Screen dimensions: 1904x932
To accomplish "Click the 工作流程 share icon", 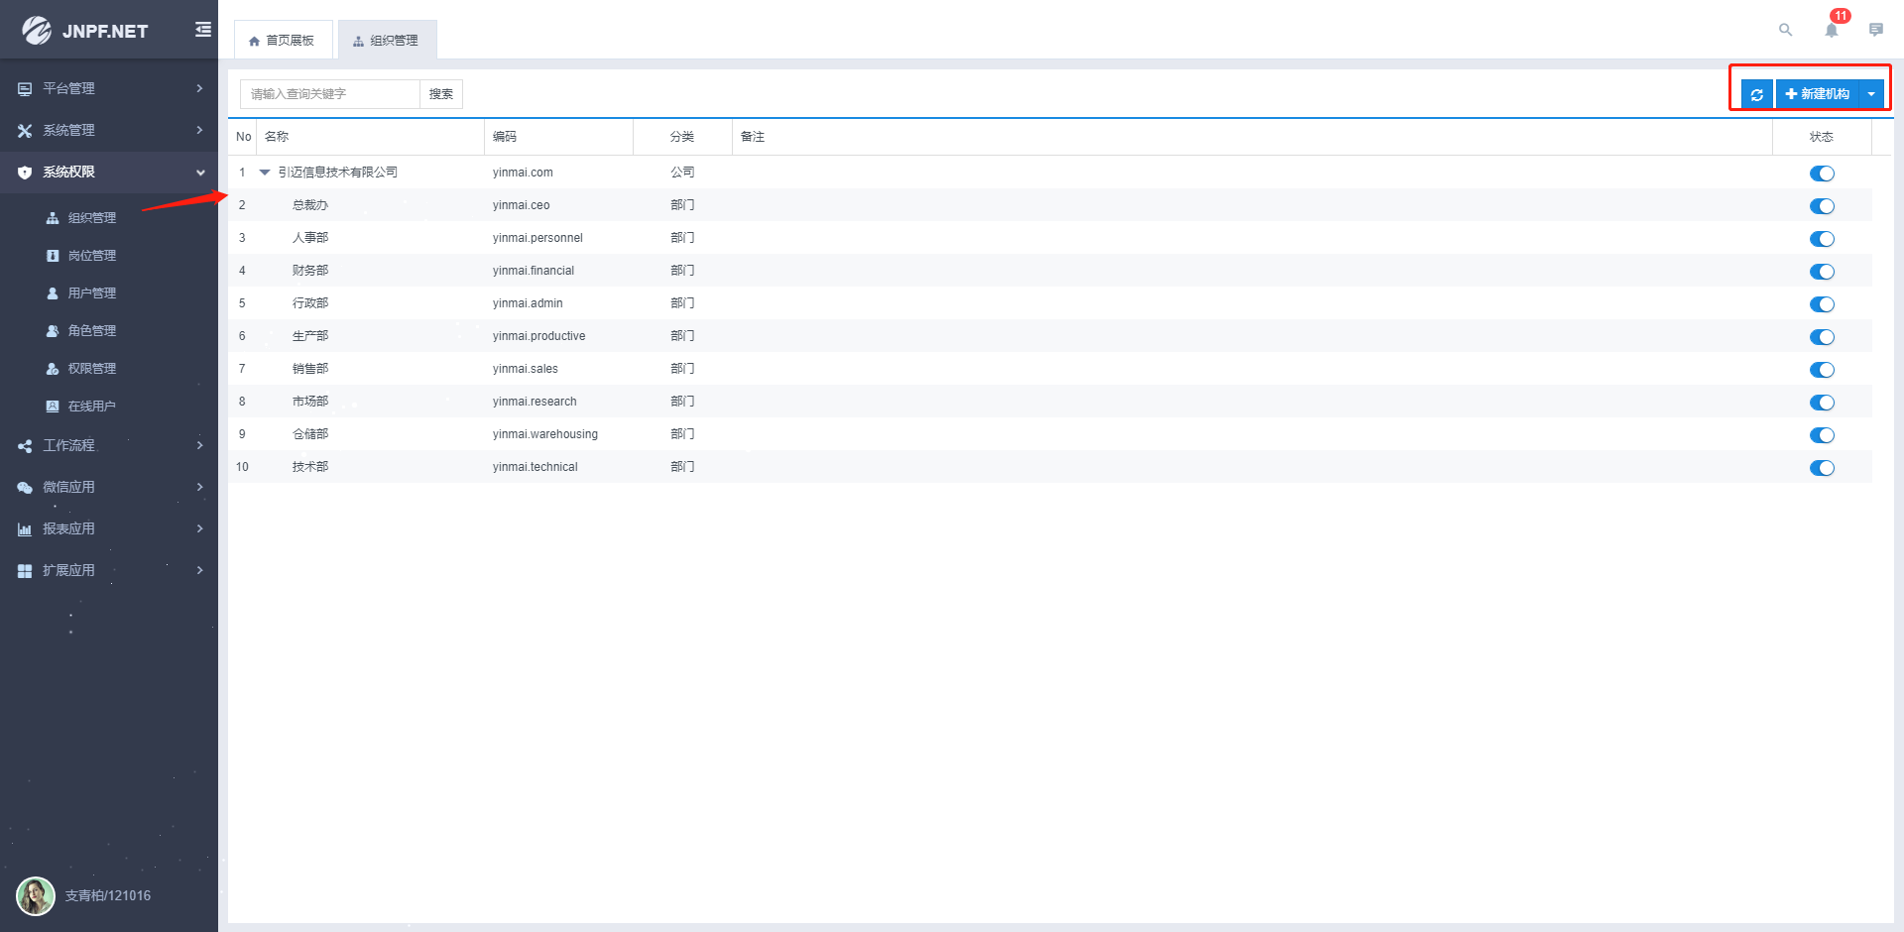I will (25, 446).
